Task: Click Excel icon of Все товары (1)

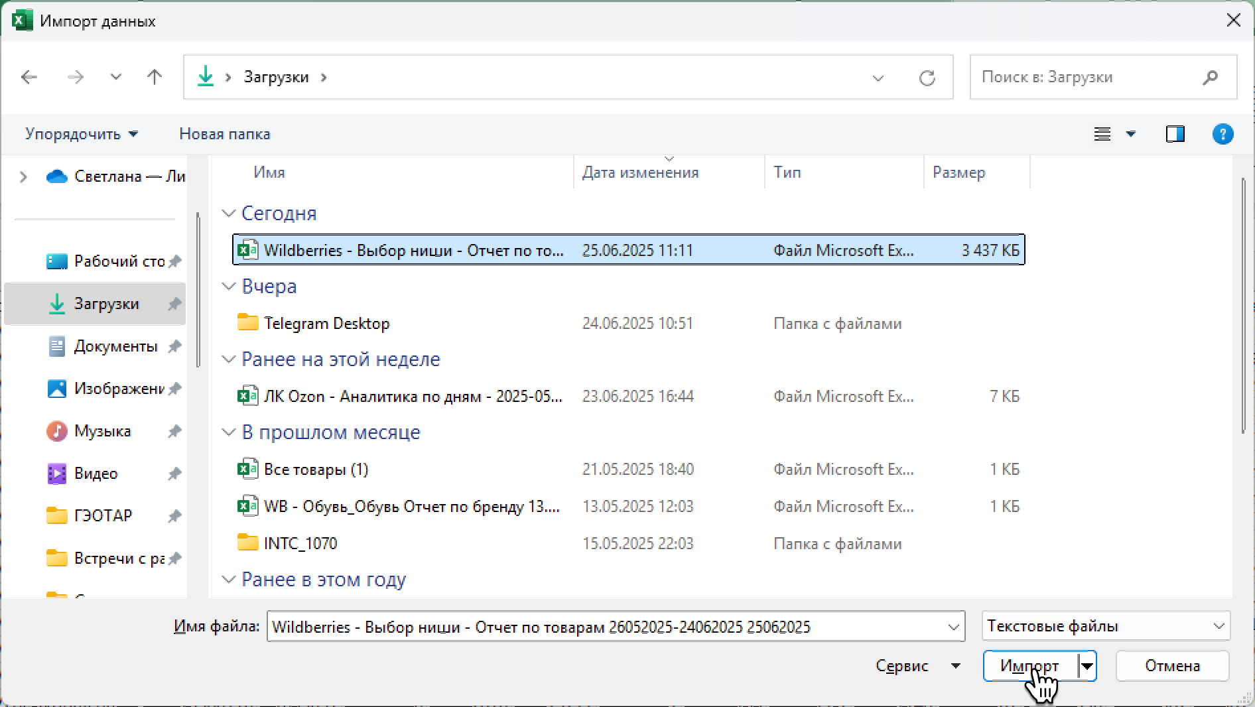Action: (x=247, y=470)
